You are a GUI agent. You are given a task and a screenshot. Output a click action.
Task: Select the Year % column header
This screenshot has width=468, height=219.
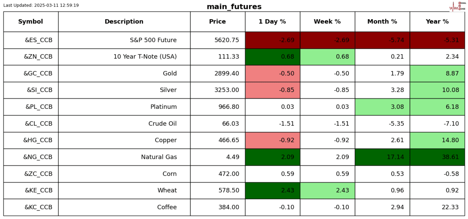tap(437, 22)
